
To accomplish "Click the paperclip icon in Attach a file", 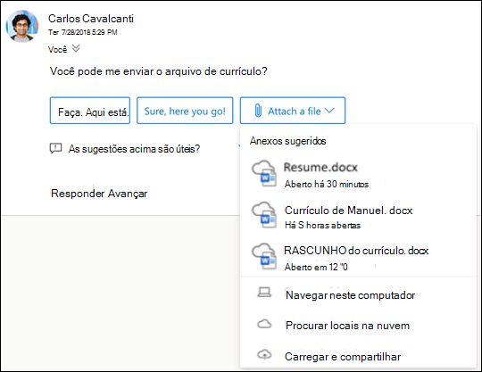I will [258, 111].
